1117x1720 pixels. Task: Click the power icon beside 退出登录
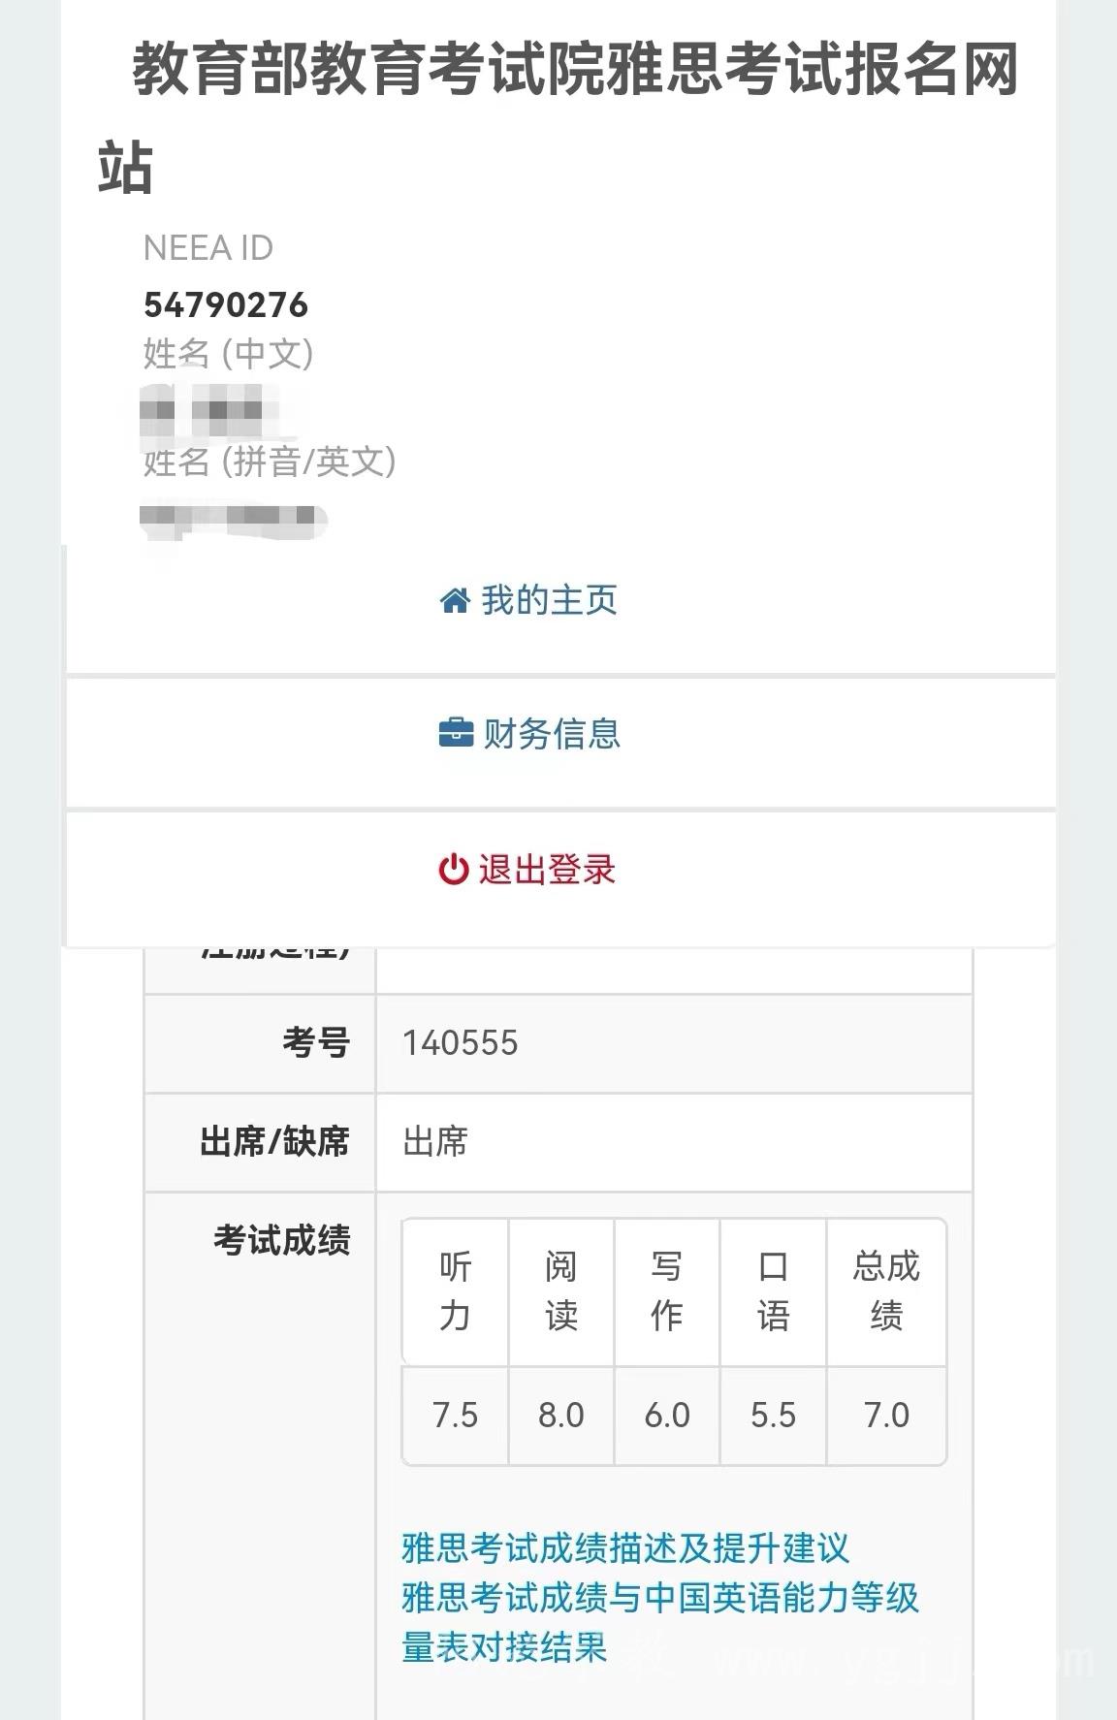(454, 870)
